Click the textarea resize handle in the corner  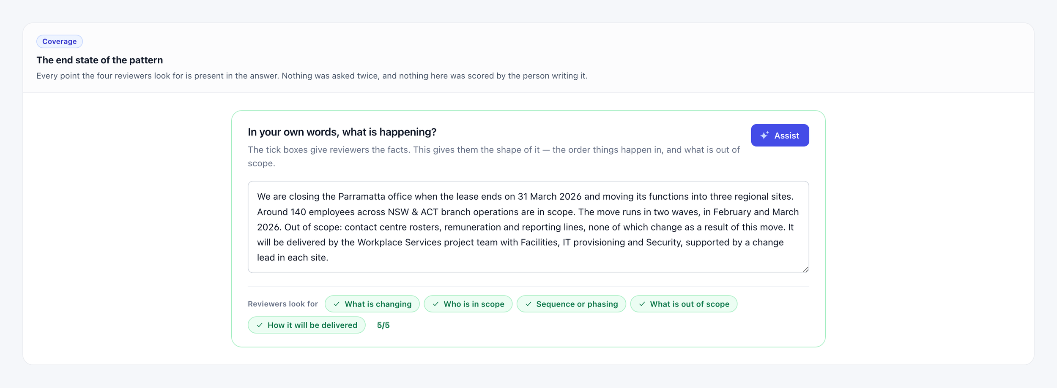(805, 269)
